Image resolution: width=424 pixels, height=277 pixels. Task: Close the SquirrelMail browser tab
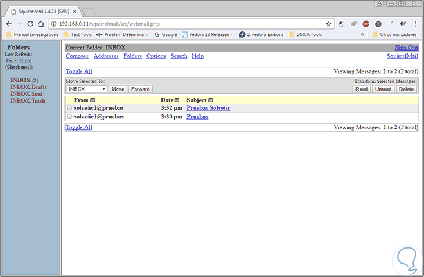[x=74, y=12]
